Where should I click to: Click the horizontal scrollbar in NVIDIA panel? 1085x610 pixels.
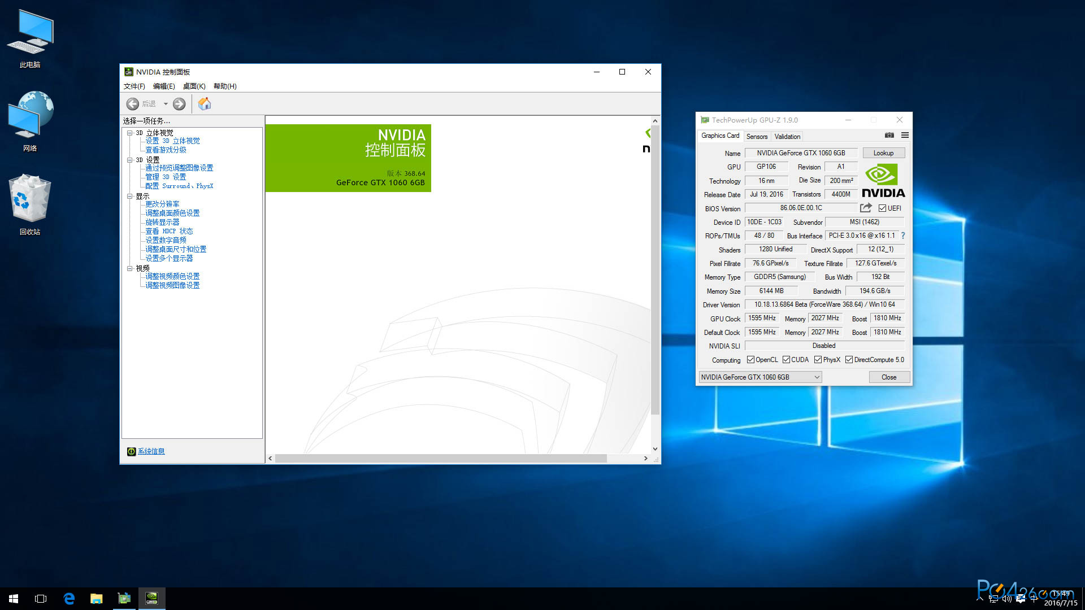[x=441, y=458]
